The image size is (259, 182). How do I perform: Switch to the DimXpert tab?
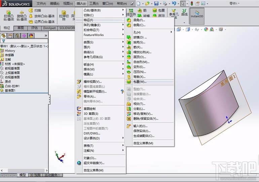[49, 28]
